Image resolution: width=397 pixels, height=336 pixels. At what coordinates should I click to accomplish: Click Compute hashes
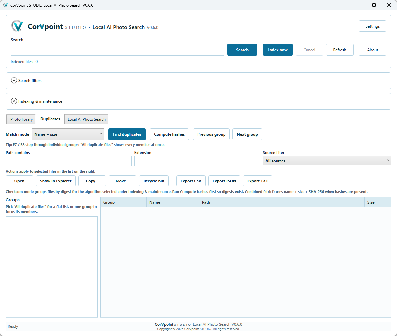170,134
